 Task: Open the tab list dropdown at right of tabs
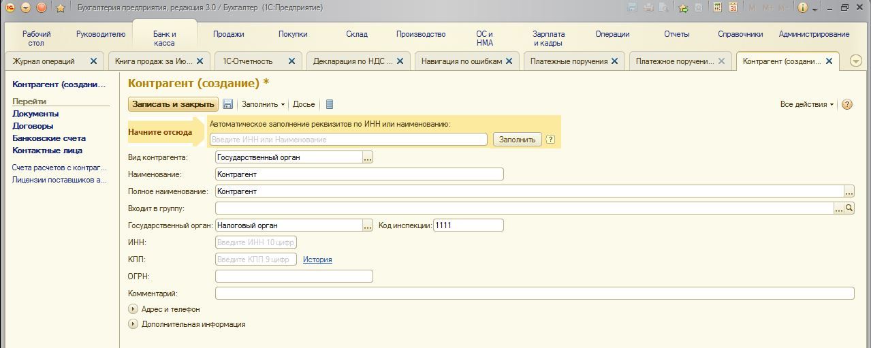coord(856,61)
